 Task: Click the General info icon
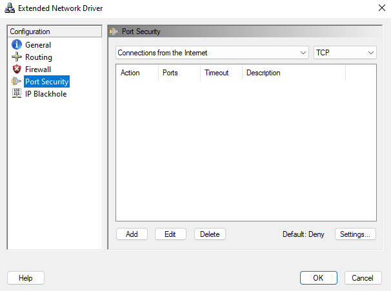pos(17,45)
